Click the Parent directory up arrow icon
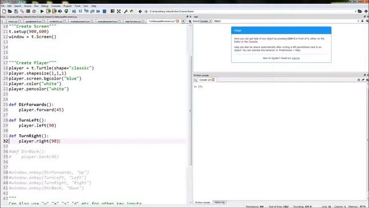Image resolution: width=369 pixels, height=208 pixels. (x=366, y=12)
